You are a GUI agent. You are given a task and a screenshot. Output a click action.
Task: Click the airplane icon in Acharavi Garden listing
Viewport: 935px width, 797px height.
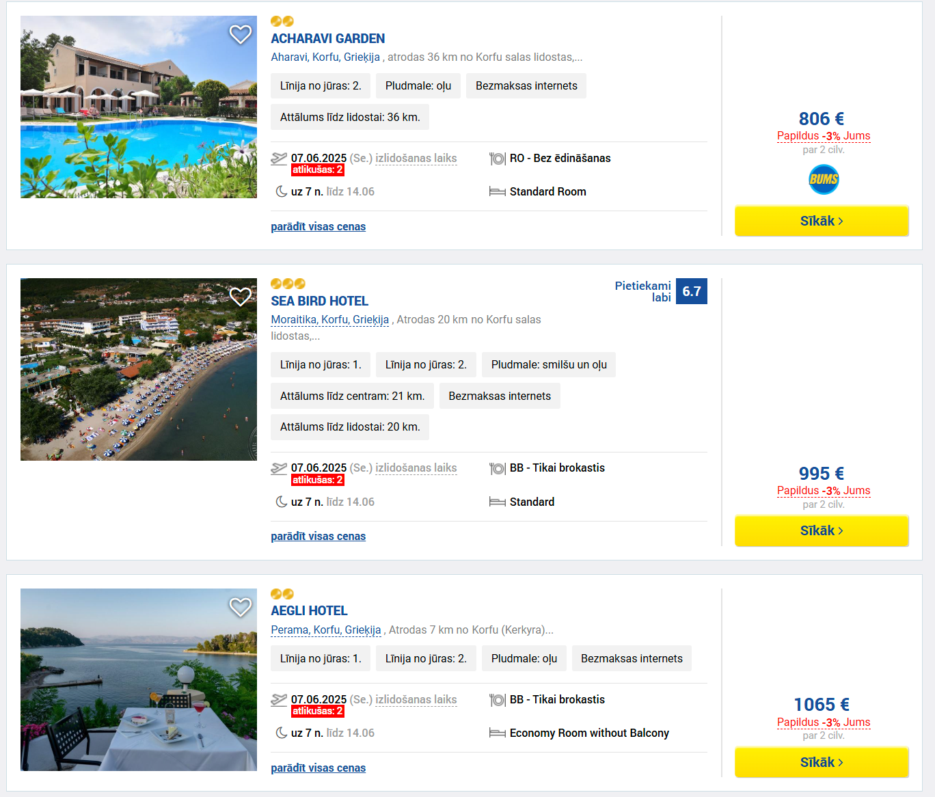click(279, 159)
